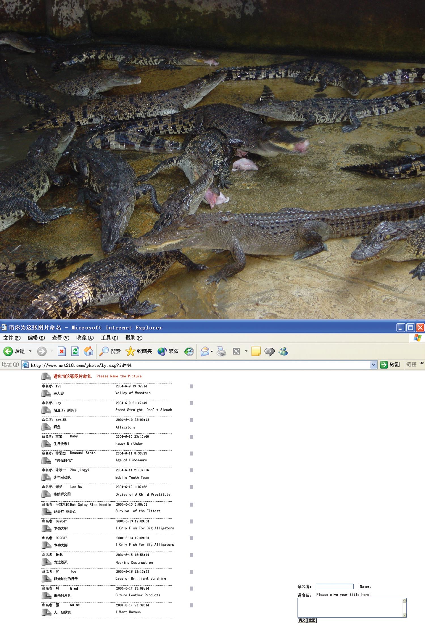Screen dimensions: 425x638
Task: Open the 工具(T) menu
Action: pos(109,338)
